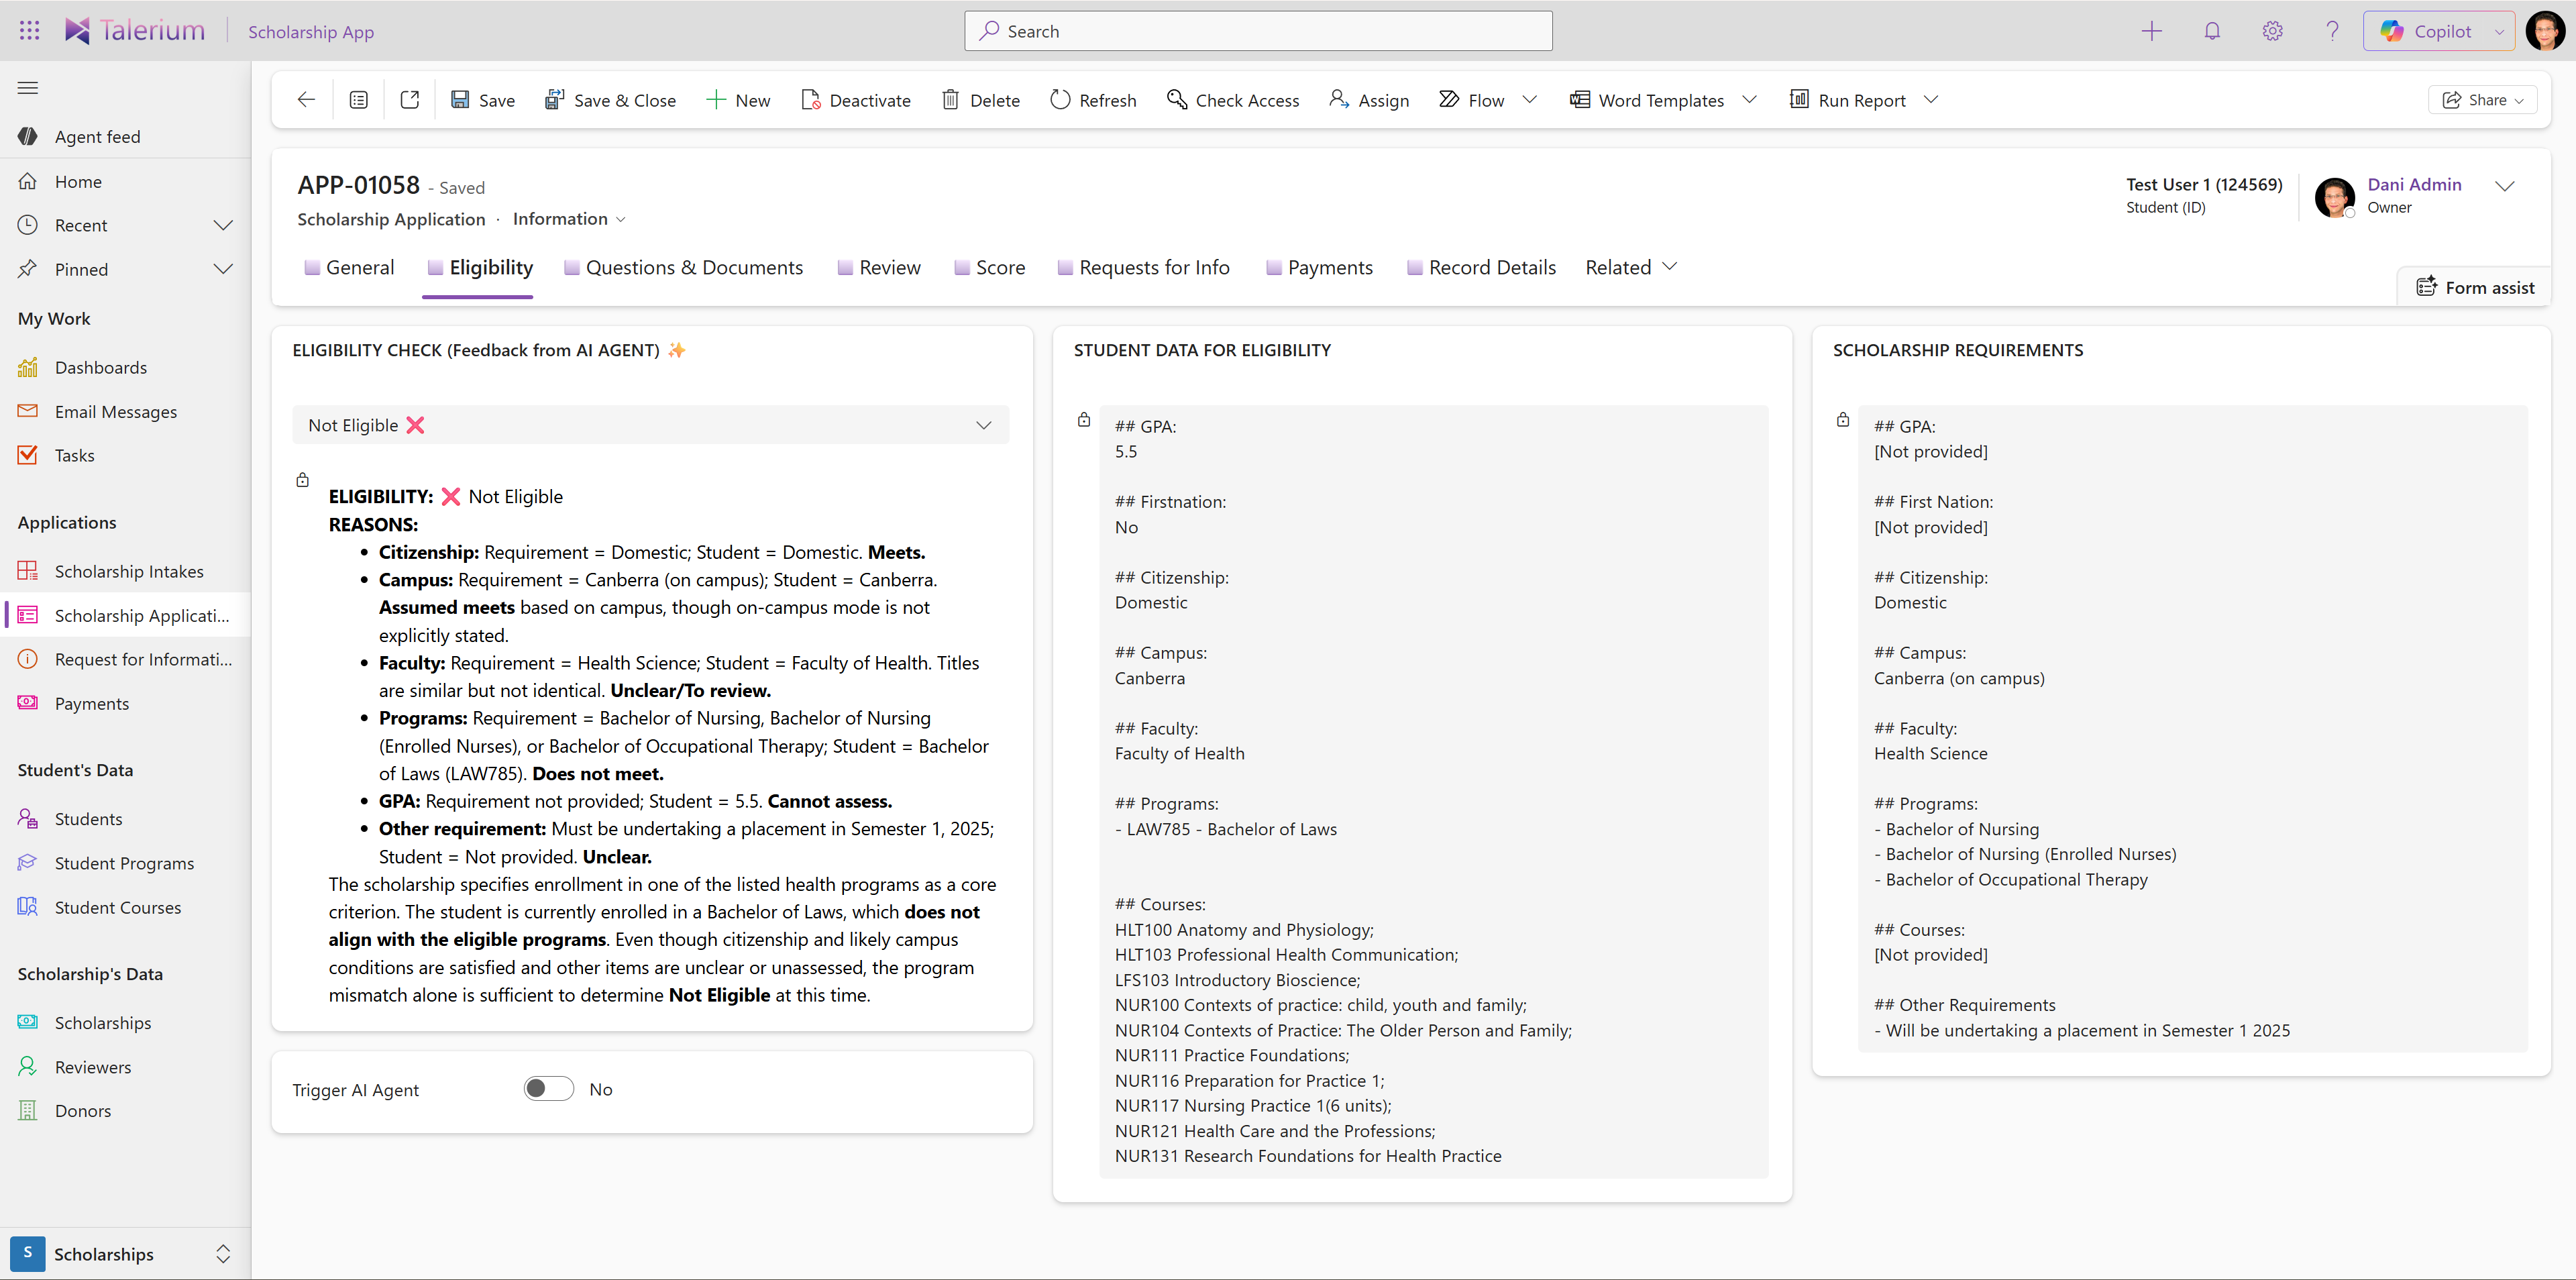This screenshot has height=1280, width=2576.
Task: Open notifications from the top bar
Action: click(2212, 30)
